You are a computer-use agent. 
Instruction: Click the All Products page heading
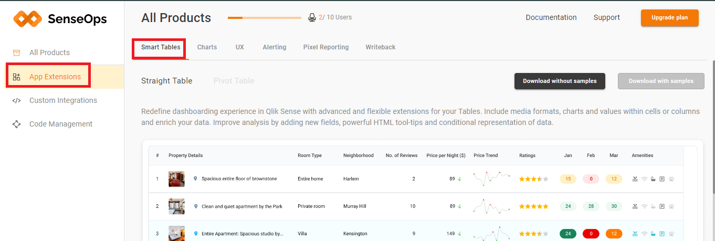(x=176, y=18)
